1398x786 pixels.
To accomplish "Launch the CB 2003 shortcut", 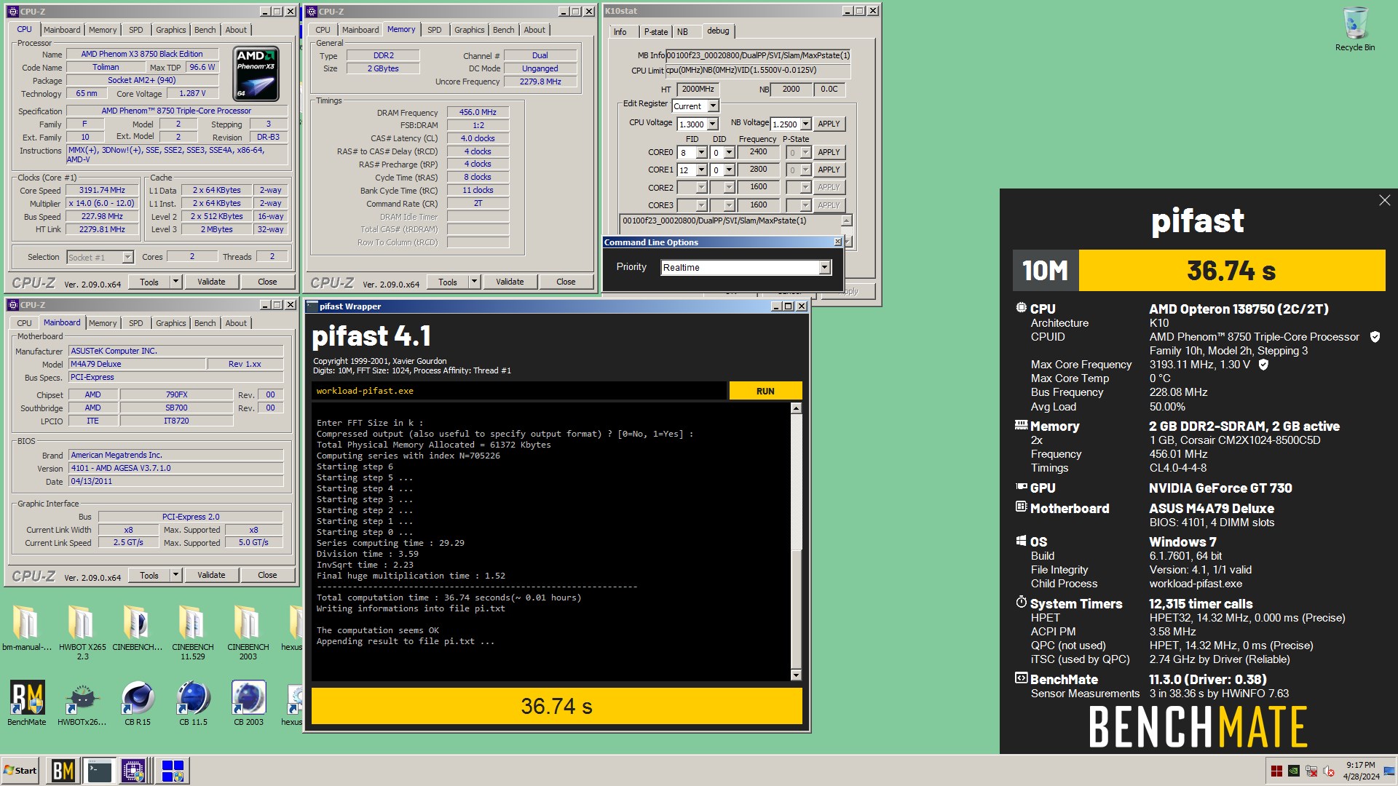I will 248,703.
